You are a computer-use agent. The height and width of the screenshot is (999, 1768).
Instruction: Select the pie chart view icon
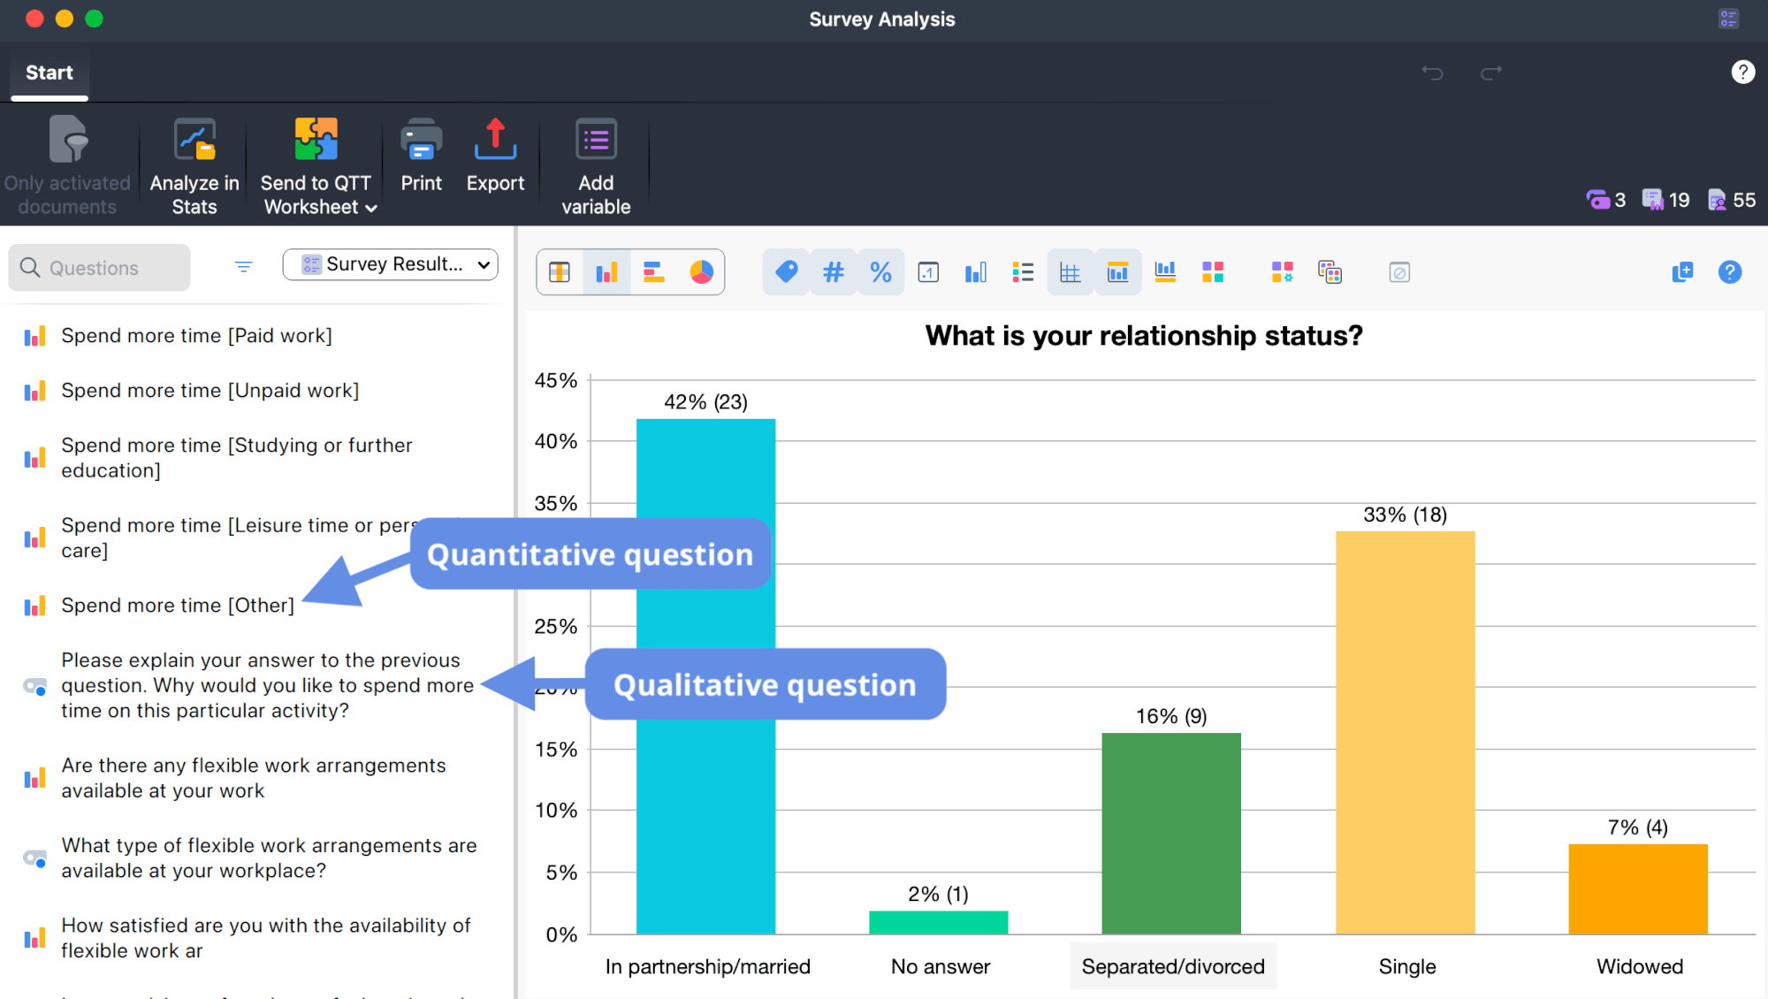(701, 271)
